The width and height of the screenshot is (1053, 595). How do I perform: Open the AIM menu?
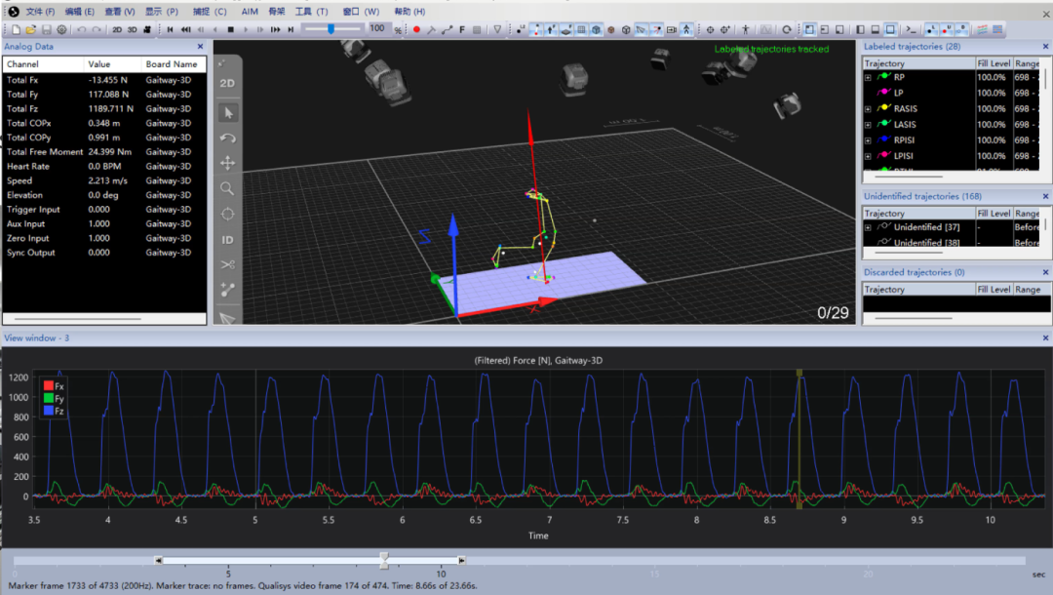point(250,12)
